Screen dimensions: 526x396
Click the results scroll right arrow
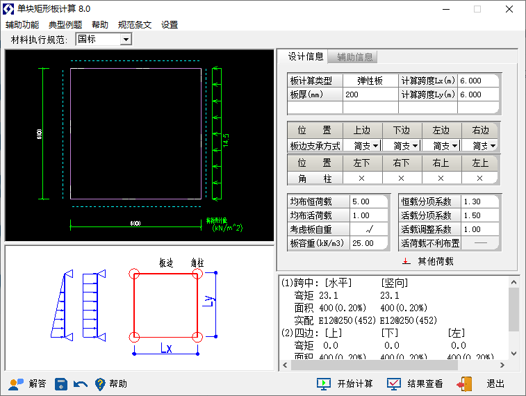tap(502, 365)
